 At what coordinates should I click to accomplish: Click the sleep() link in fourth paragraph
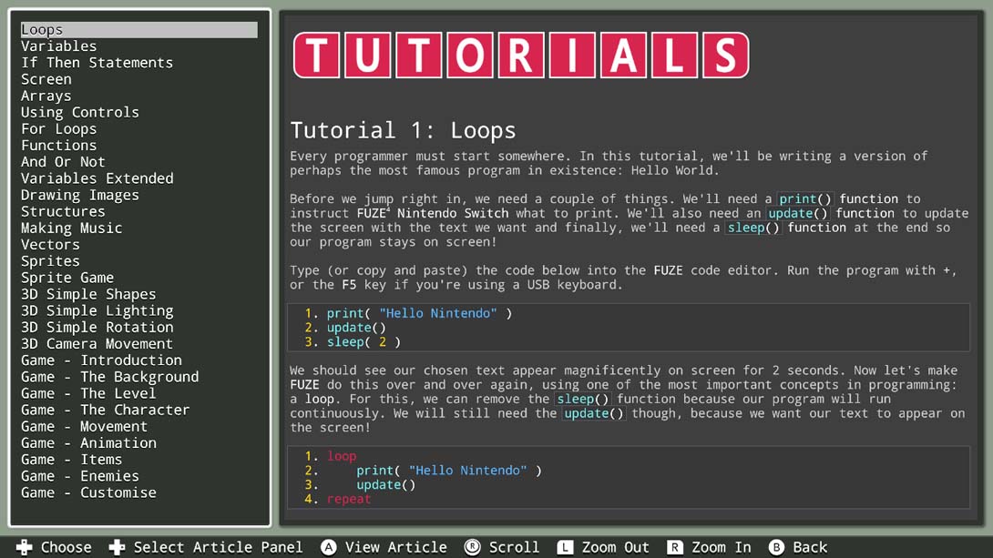(583, 399)
